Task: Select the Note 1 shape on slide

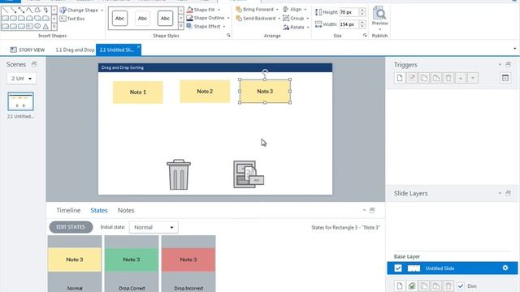Action: coord(138,92)
